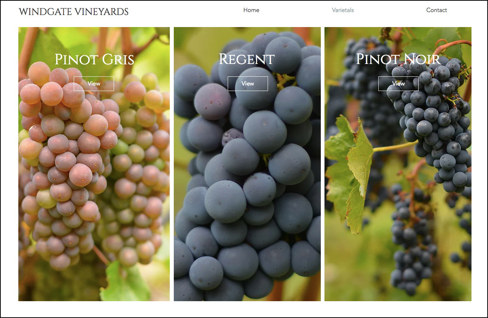Click View button under Pinot Noir

pyautogui.click(x=399, y=84)
